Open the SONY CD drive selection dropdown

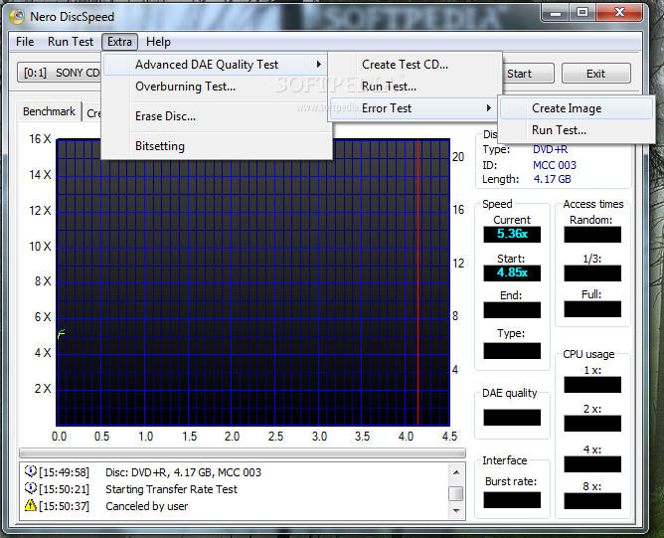tap(59, 73)
